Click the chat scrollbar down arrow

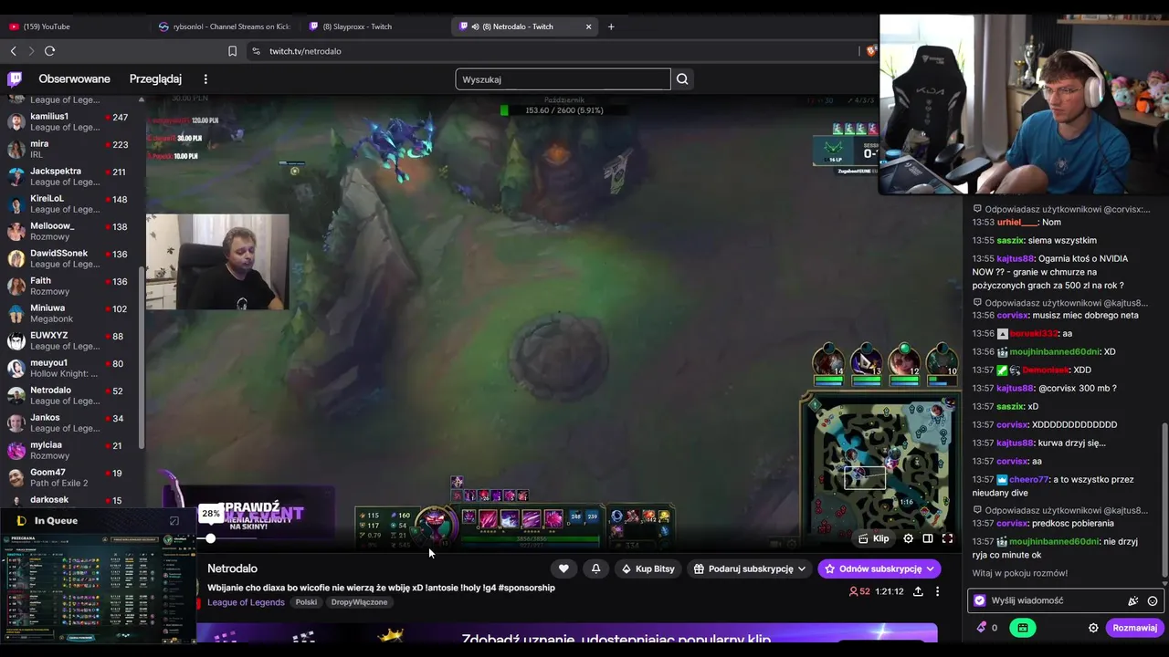[1164, 585]
